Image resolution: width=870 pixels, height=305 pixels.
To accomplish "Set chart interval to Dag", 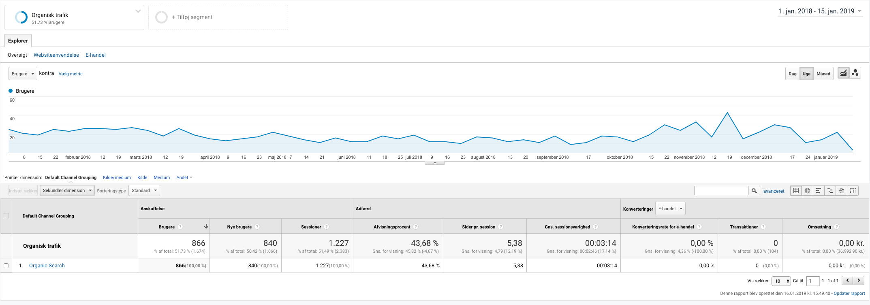I will point(792,74).
